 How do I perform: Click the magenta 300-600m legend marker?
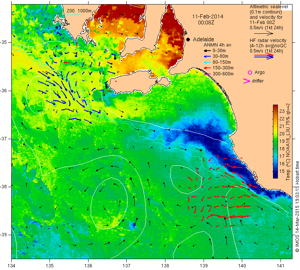pyautogui.click(x=207, y=74)
